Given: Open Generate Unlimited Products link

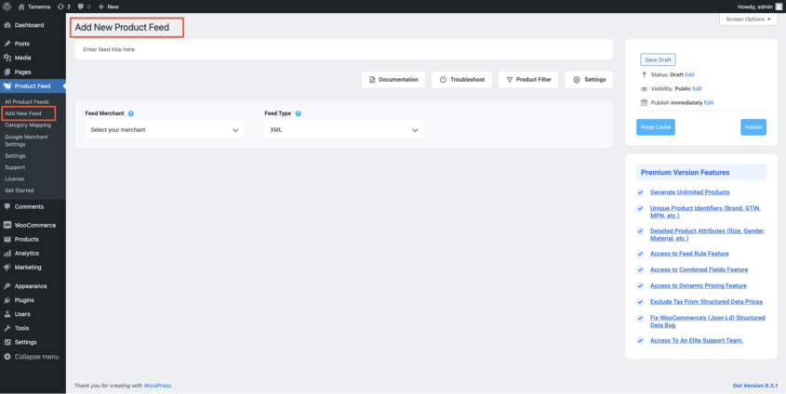Looking at the screenshot, I should [x=690, y=192].
